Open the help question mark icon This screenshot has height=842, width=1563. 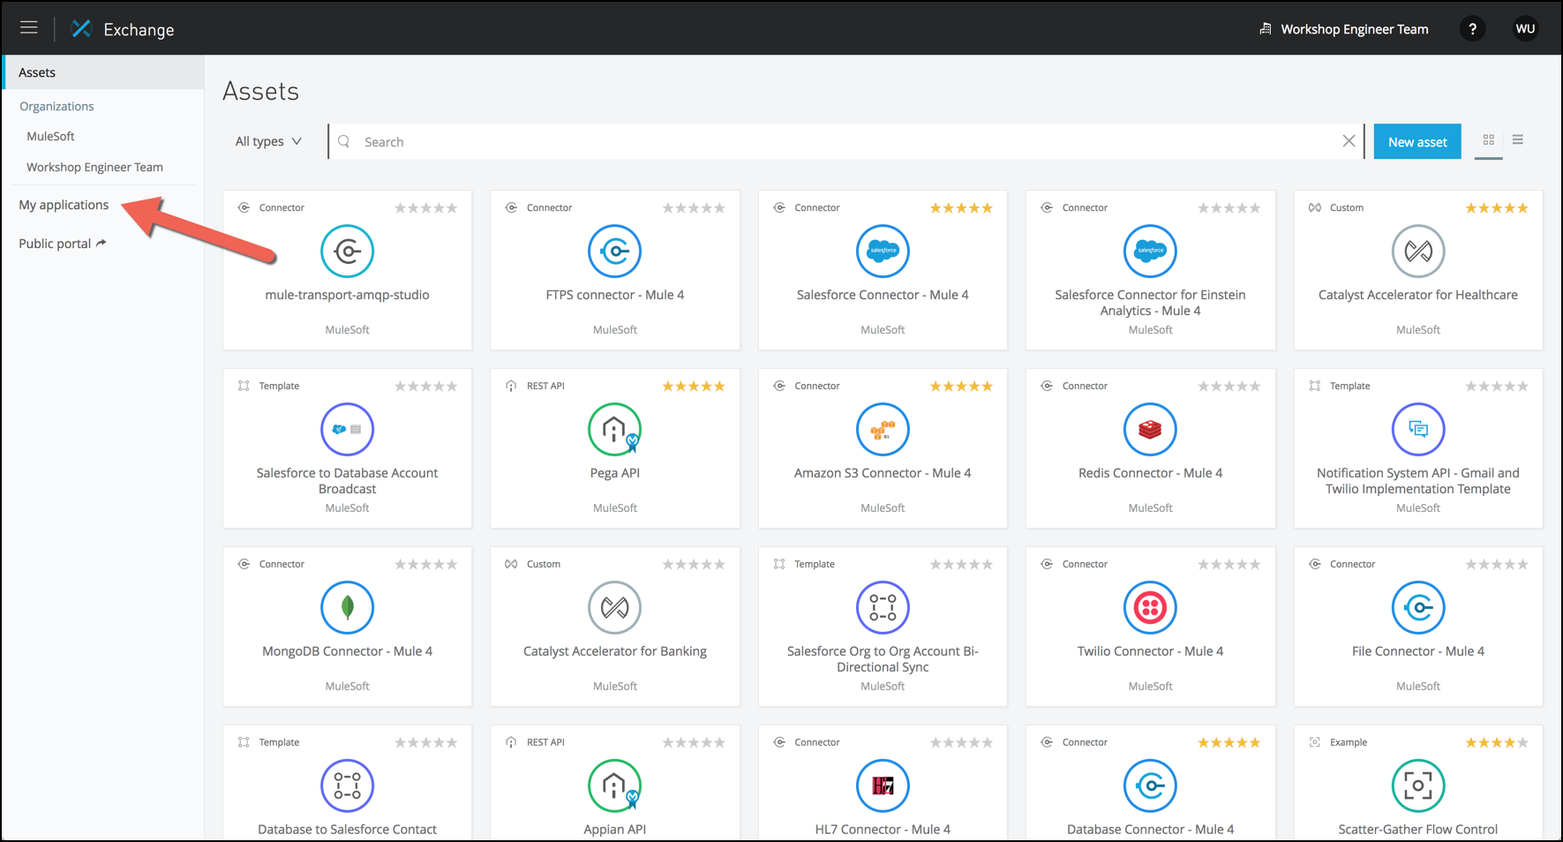tap(1472, 29)
